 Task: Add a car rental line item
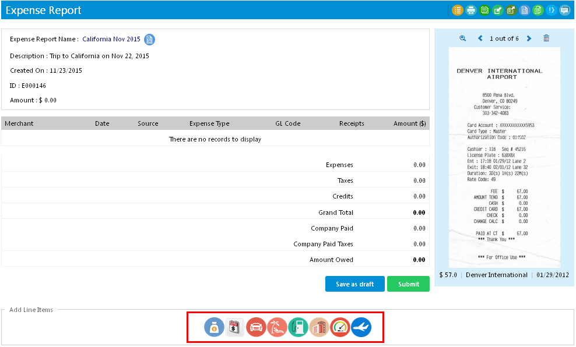[256, 327]
